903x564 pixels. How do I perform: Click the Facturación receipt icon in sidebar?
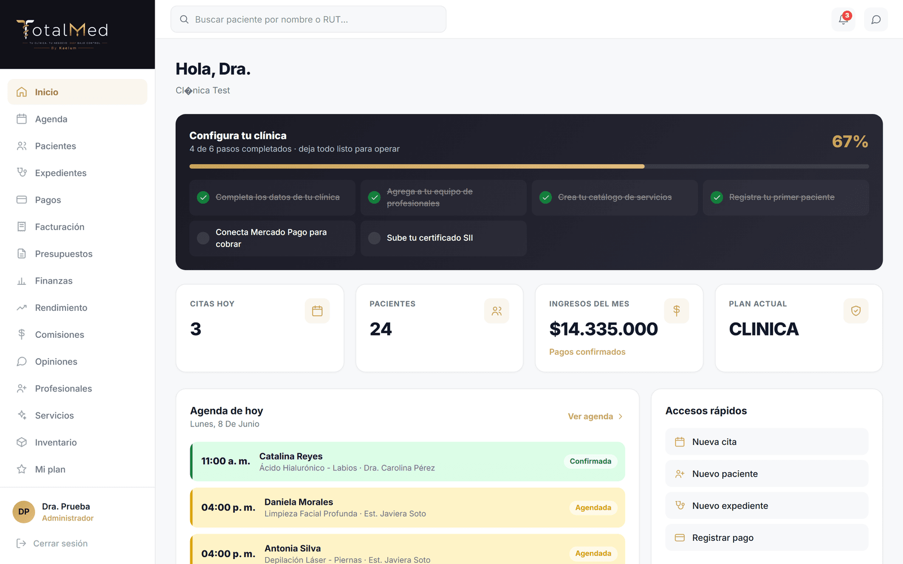coord(22,227)
